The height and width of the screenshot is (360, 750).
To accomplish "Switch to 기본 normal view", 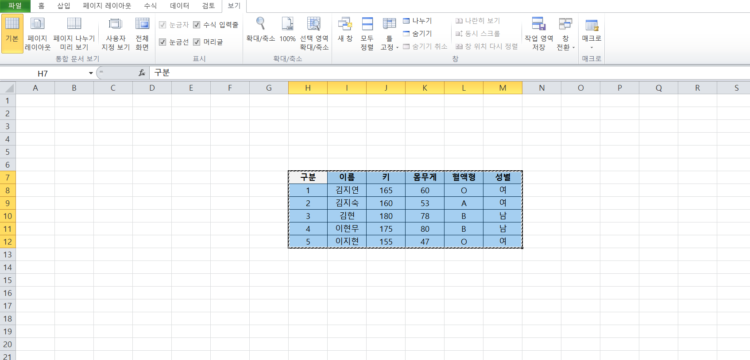I will click(x=12, y=34).
